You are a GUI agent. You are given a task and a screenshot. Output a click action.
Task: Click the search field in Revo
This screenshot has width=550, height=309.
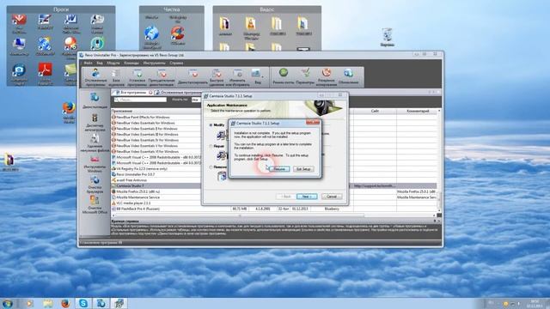point(140,100)
